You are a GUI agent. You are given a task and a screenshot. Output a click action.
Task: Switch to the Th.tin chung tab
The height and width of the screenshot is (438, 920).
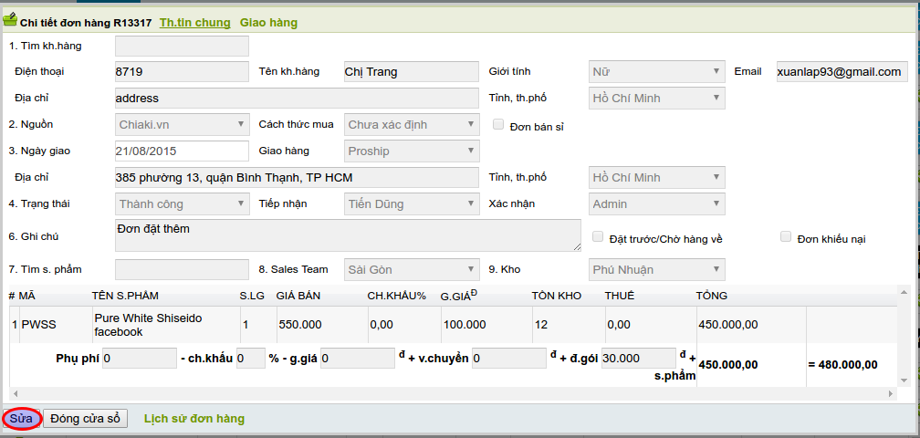pyautogui.click(x=194, y=23)
